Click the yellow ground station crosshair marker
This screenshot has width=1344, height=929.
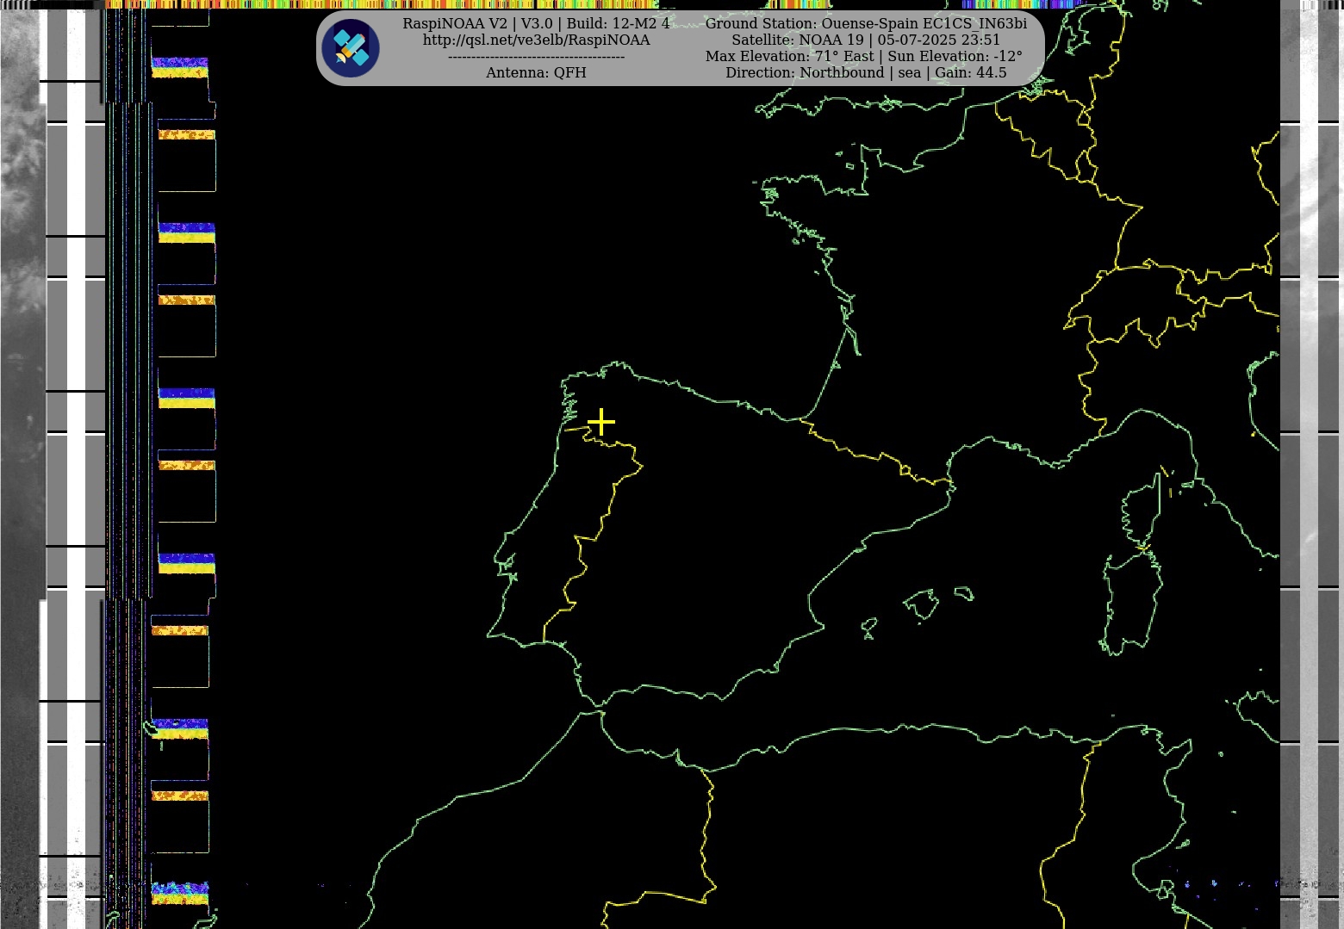tap(601, 422)
